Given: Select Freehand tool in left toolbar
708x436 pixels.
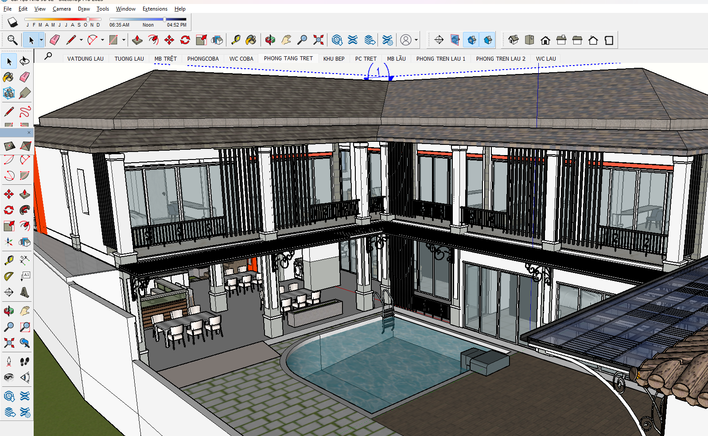Looking at the screenshot, I should pyautogui.click(x=25, y=111).
